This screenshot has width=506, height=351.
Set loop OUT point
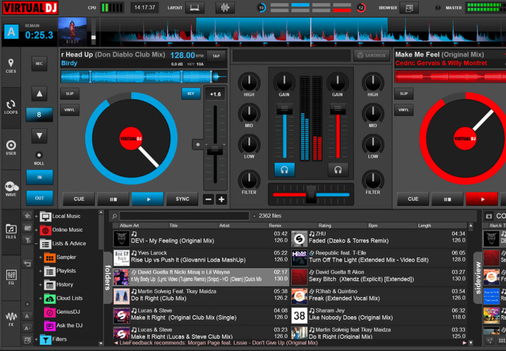click(x=39, y=198)
